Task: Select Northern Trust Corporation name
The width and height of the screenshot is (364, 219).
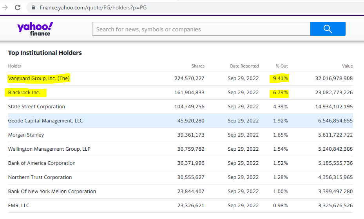Action: [x=40, y=177]
